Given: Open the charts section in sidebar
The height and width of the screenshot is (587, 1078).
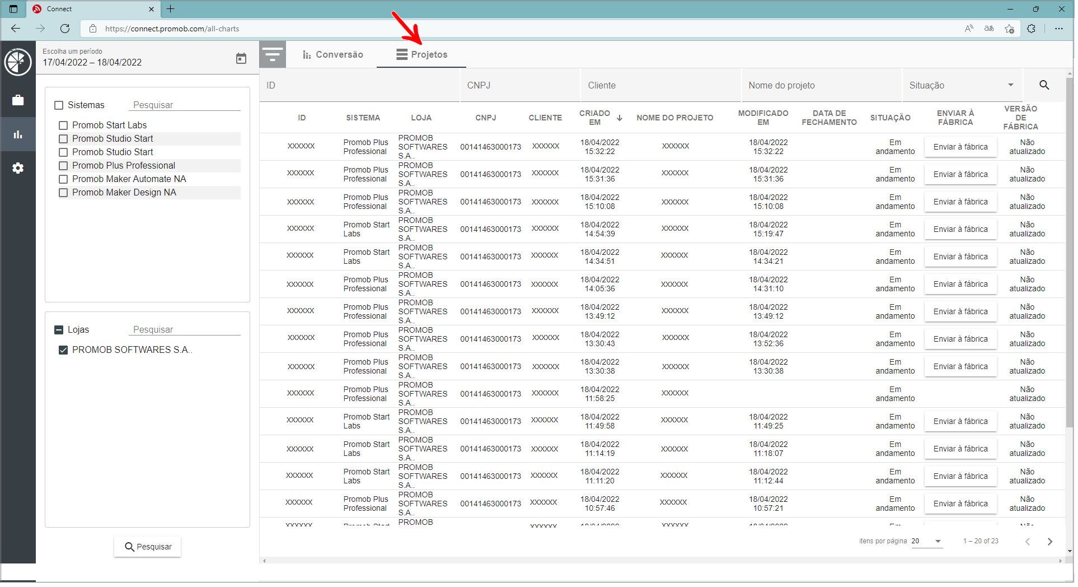Looking at the screenshot, I should 18,134.
